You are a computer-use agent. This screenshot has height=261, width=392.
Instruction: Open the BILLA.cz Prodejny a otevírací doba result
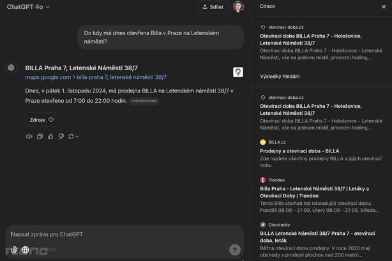[x=308, y=151]
